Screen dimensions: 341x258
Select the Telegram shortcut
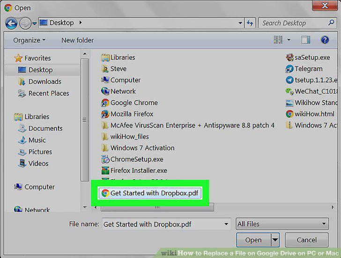304,69
